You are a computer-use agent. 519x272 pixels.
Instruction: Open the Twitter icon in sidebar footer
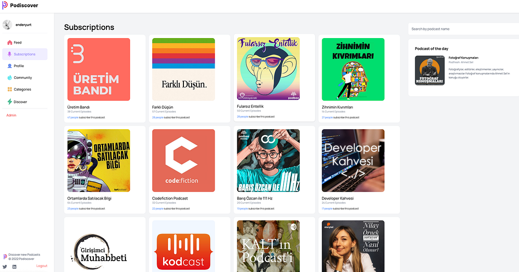tap(5, 267)
